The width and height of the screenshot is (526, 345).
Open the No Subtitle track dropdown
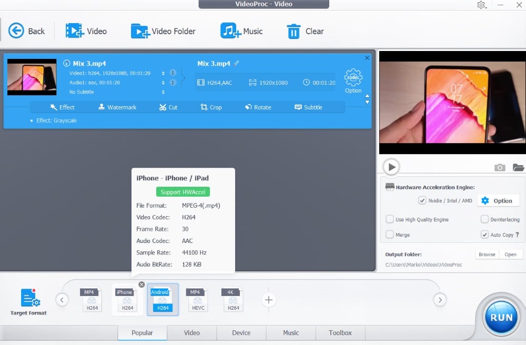pos(163,92)
